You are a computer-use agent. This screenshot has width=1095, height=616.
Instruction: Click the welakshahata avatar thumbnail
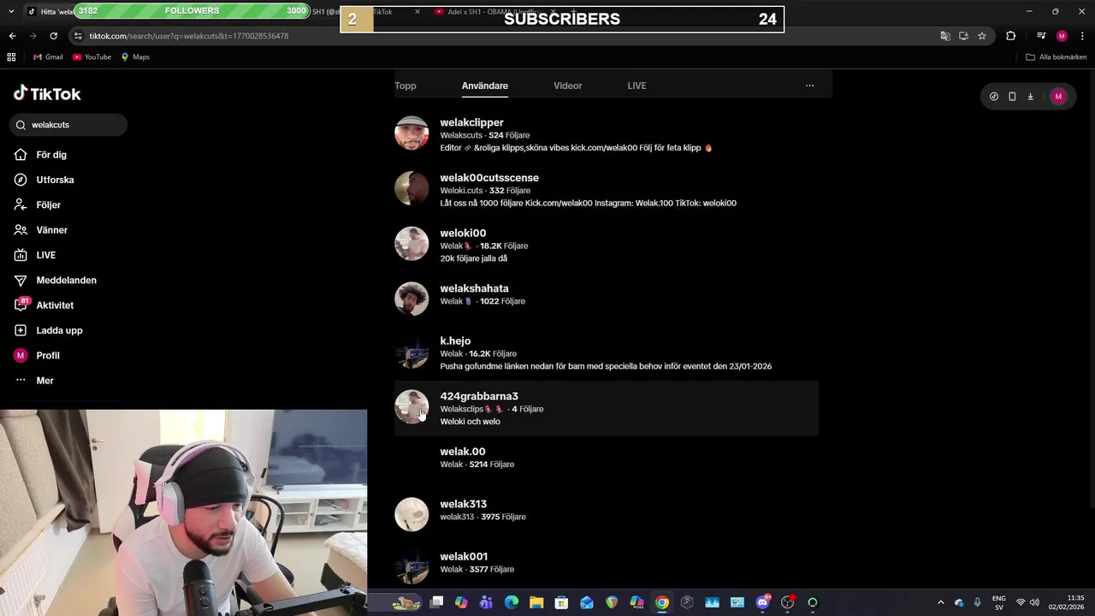[411, 299]
